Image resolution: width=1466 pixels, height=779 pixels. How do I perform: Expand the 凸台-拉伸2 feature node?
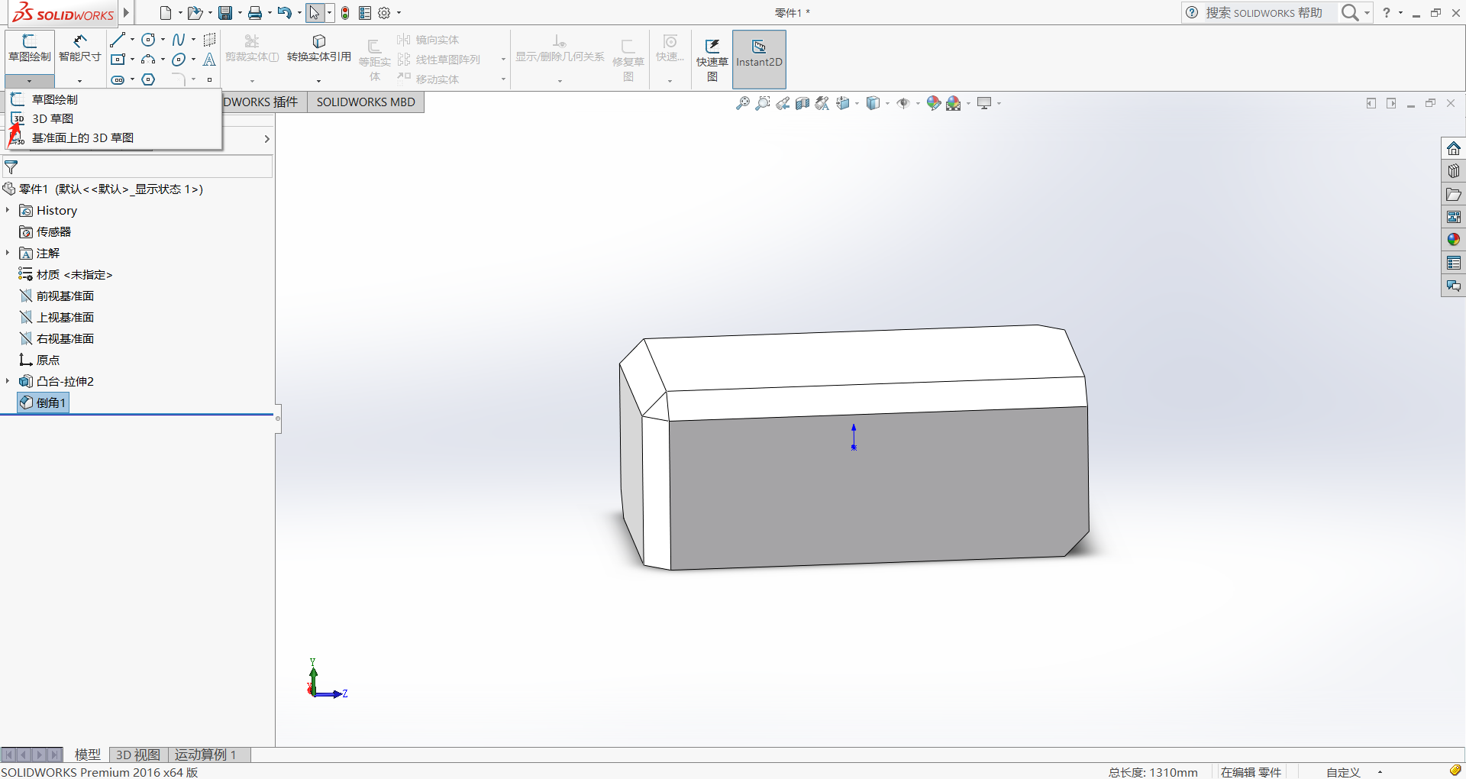tap(8, 381)
